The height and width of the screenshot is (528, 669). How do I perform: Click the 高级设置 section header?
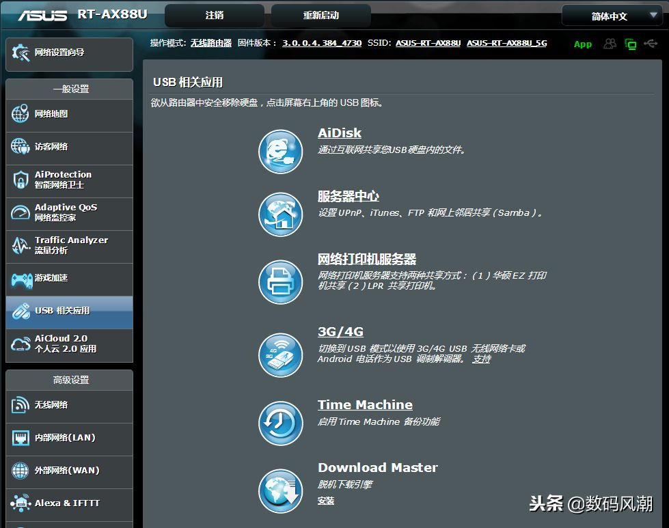pos(70,380)
